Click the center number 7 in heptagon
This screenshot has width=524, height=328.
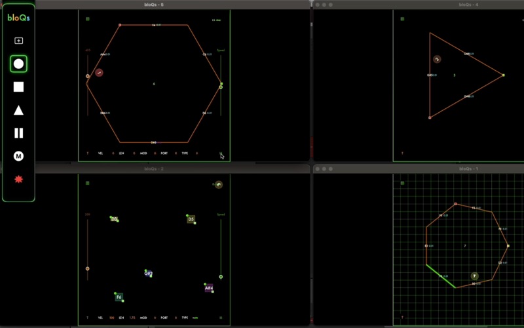pyautogui.click(x=465, y=246)
